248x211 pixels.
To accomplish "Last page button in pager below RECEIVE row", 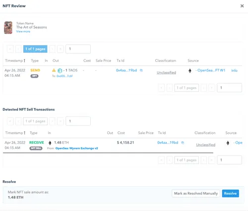I will [x=212, y=160].
